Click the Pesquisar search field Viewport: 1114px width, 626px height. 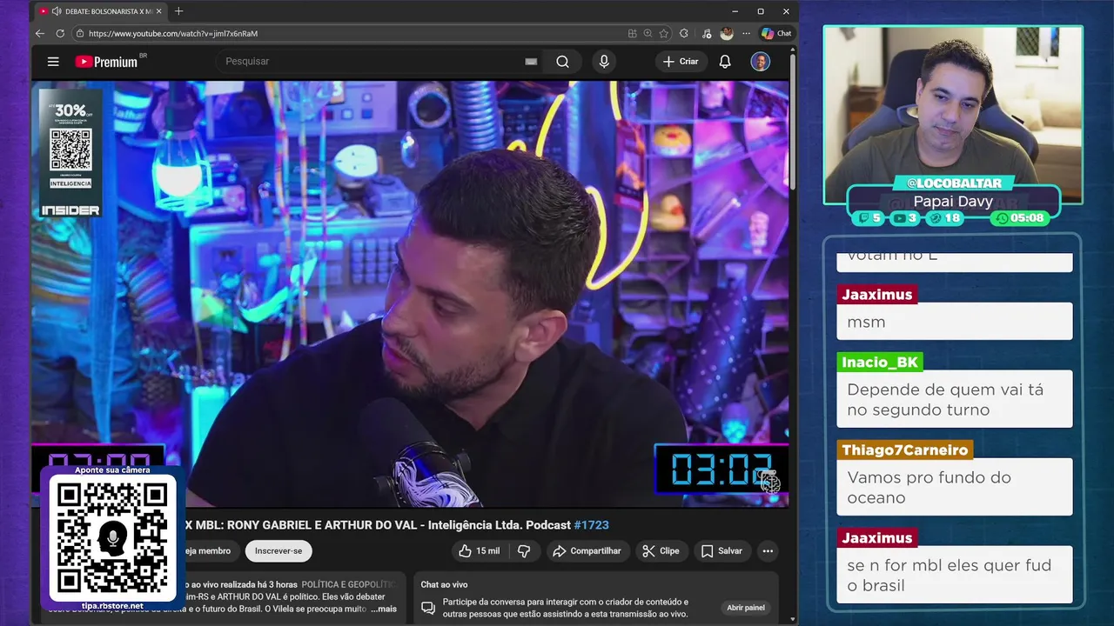370,62
